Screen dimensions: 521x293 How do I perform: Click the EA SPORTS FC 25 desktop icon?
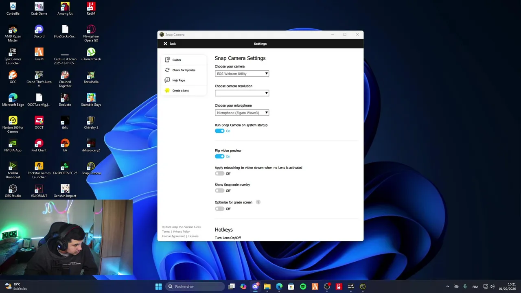65,168
